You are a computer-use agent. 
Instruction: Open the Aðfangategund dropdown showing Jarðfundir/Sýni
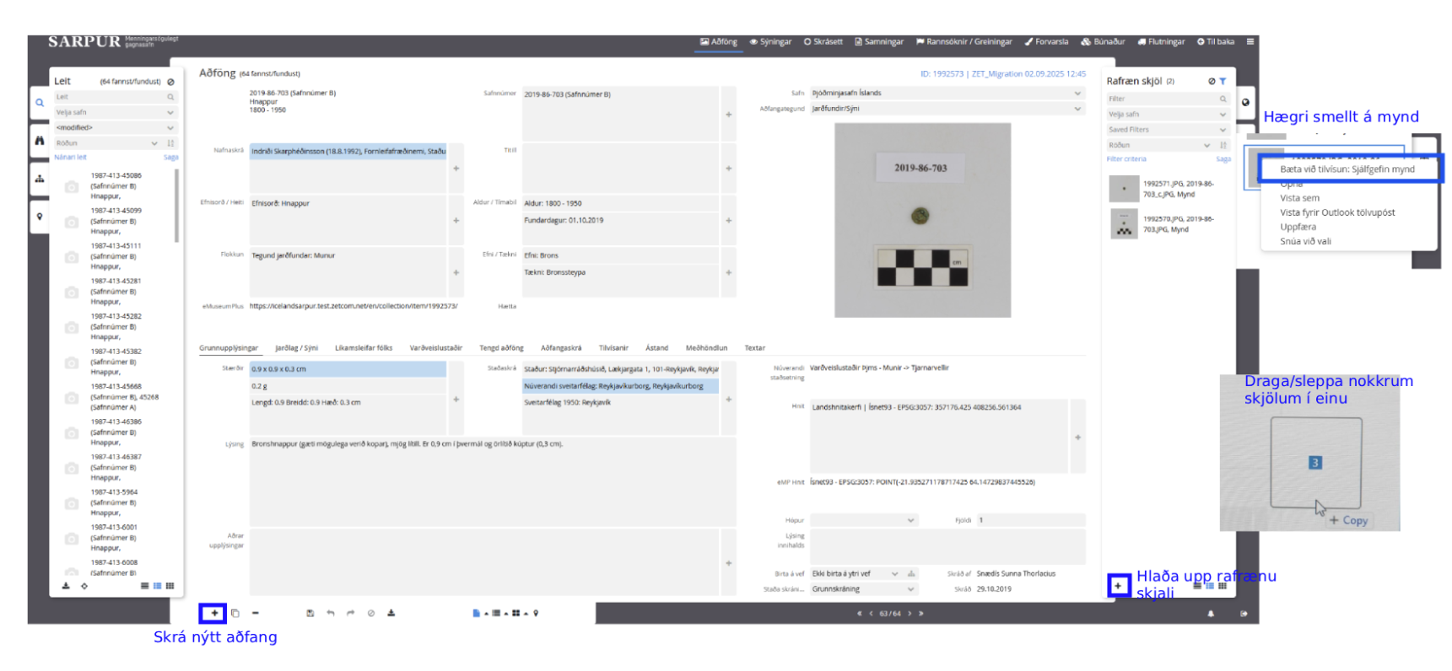[x=947, y=109]
